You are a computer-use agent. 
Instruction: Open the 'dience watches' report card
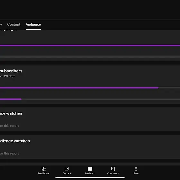point(90,147)
